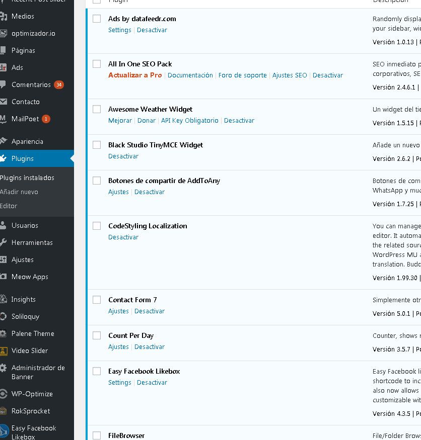The width and height of the screenshot is (421, 440).
Task: Deactivate CodeStyling Localization plugin
Action: point(123,237)
